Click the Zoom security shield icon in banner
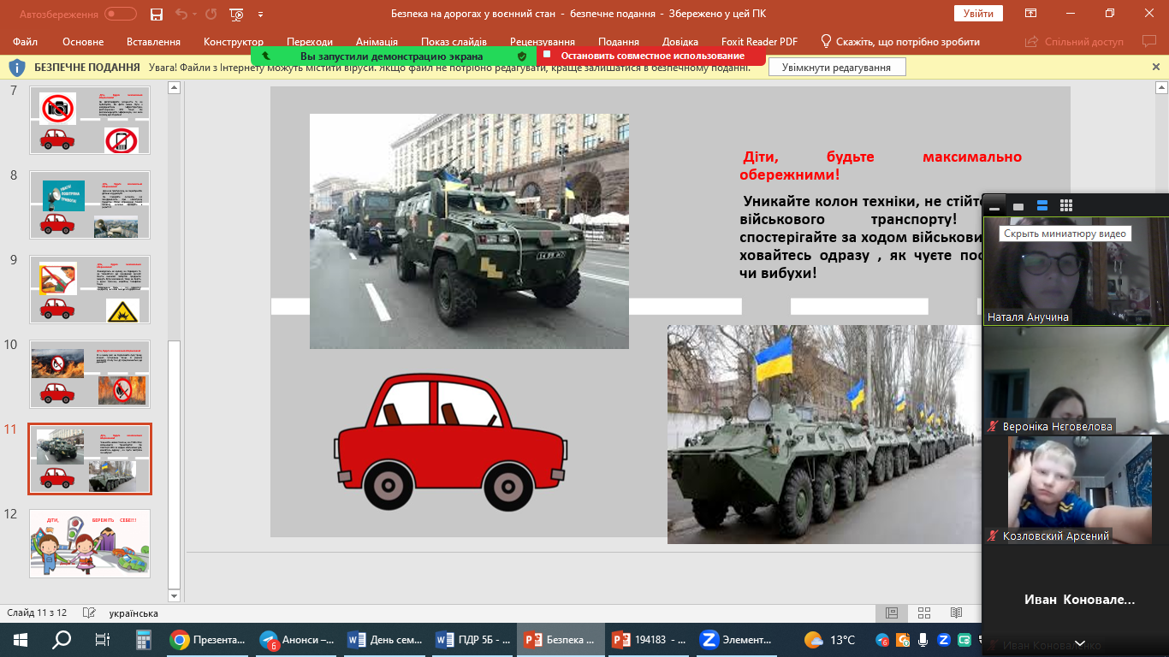 [x=522, y=56]
